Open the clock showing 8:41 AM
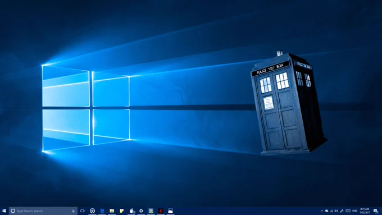This screenshot has width=382, height=215. coord(365,211)
